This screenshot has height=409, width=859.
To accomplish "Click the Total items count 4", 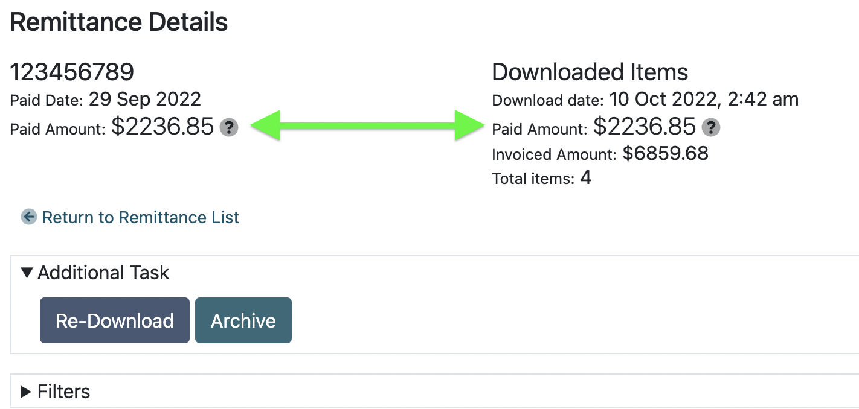I will click(x=585, y=177).
